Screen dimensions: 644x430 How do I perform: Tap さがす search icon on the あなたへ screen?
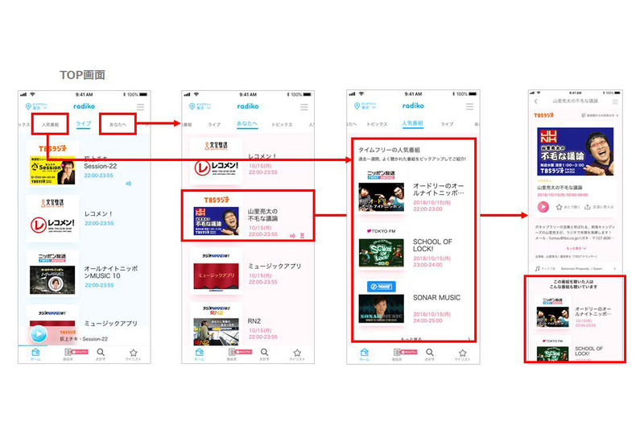click(265, 354)
